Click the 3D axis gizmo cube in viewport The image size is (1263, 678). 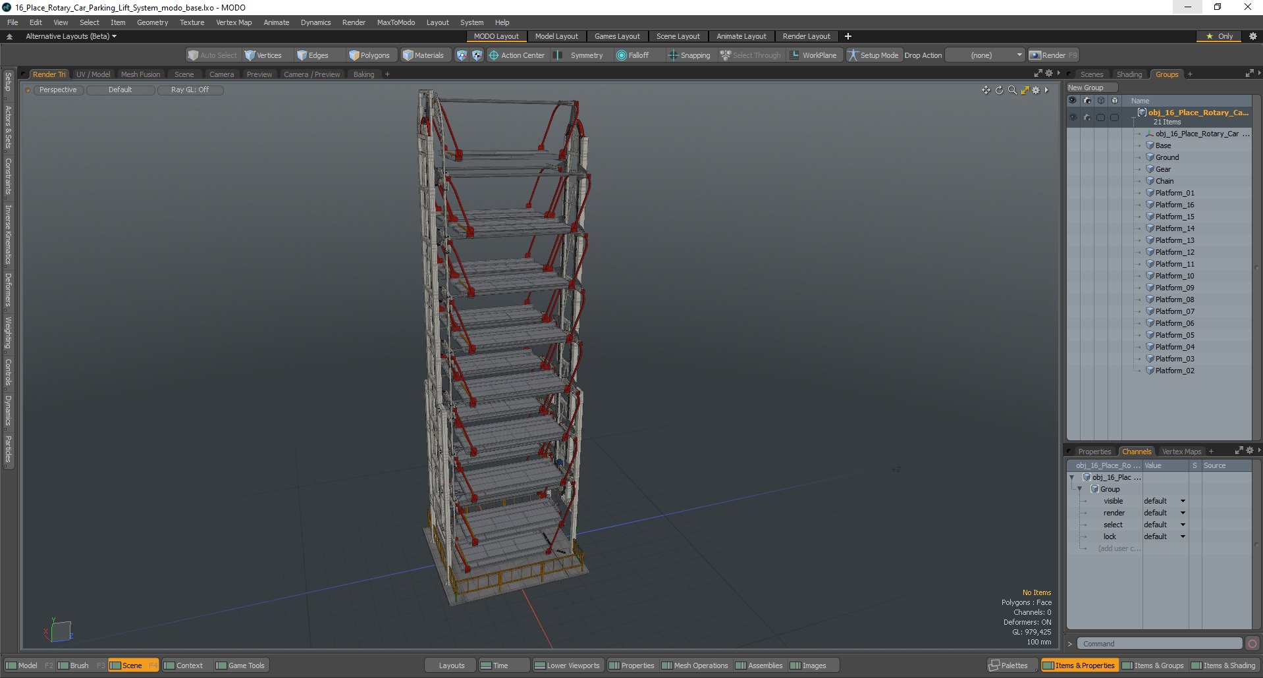(60, 631)
